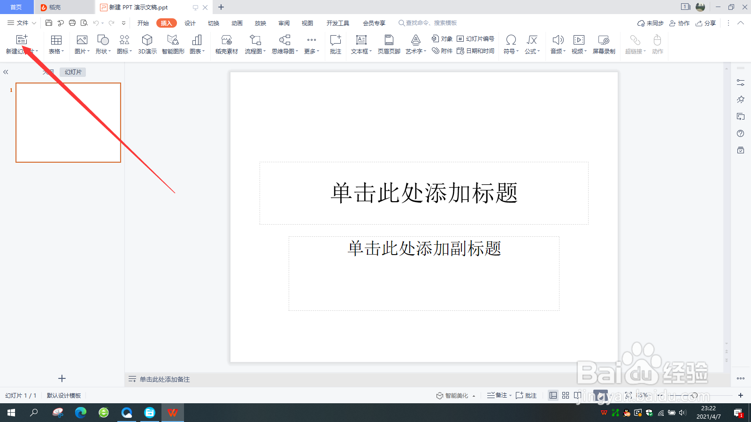751x422 pixels.
Task: Insert a 3D model
Action: [147, 45]
